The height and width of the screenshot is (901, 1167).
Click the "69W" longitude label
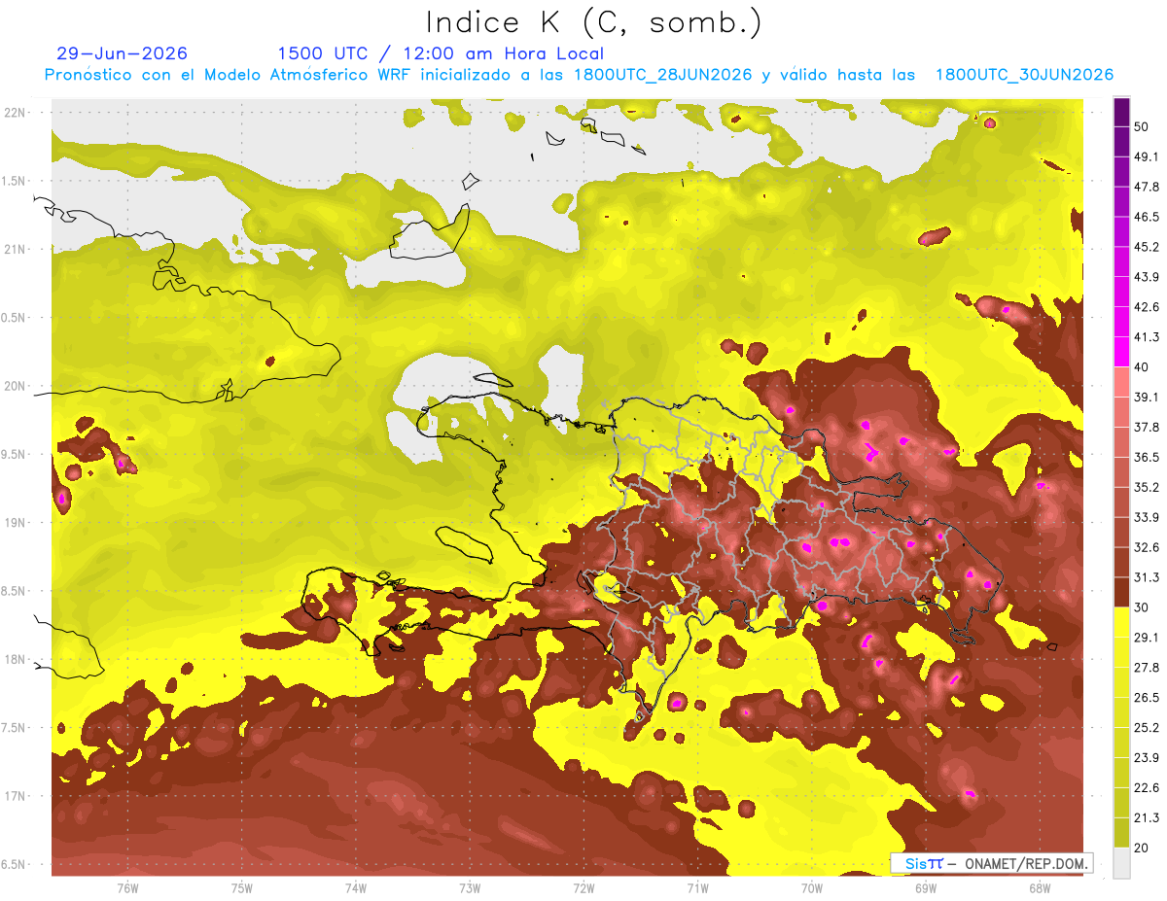pos(926,887)
